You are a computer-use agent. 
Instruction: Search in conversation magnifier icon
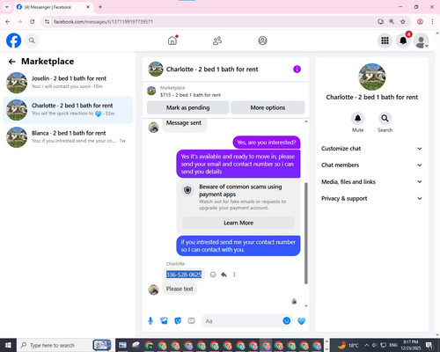(x=385, y=119)
